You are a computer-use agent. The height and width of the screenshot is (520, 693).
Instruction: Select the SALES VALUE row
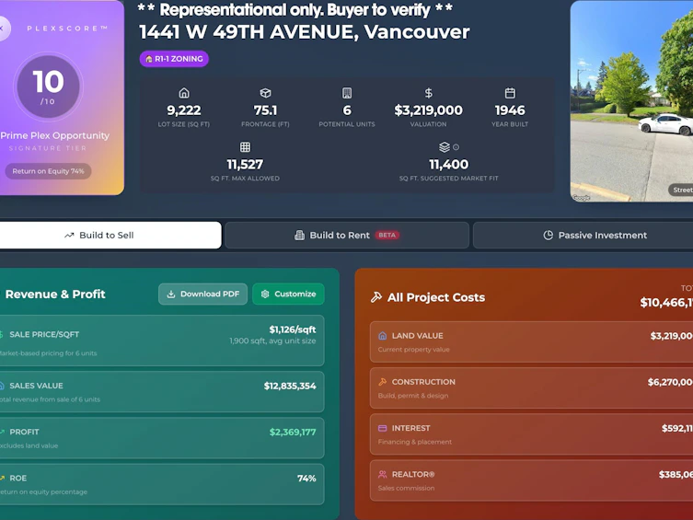tap(162, 392)
